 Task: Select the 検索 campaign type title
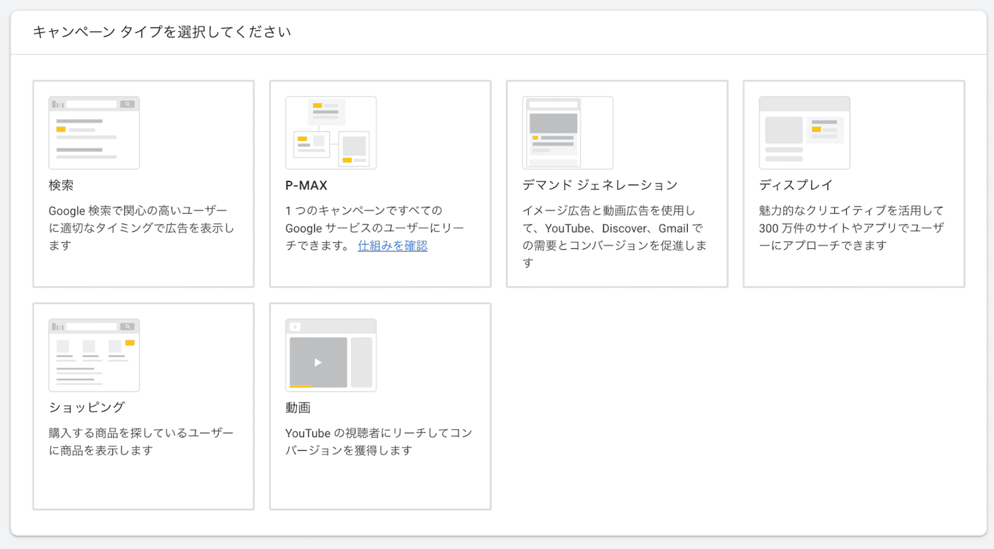coord(61,185)
